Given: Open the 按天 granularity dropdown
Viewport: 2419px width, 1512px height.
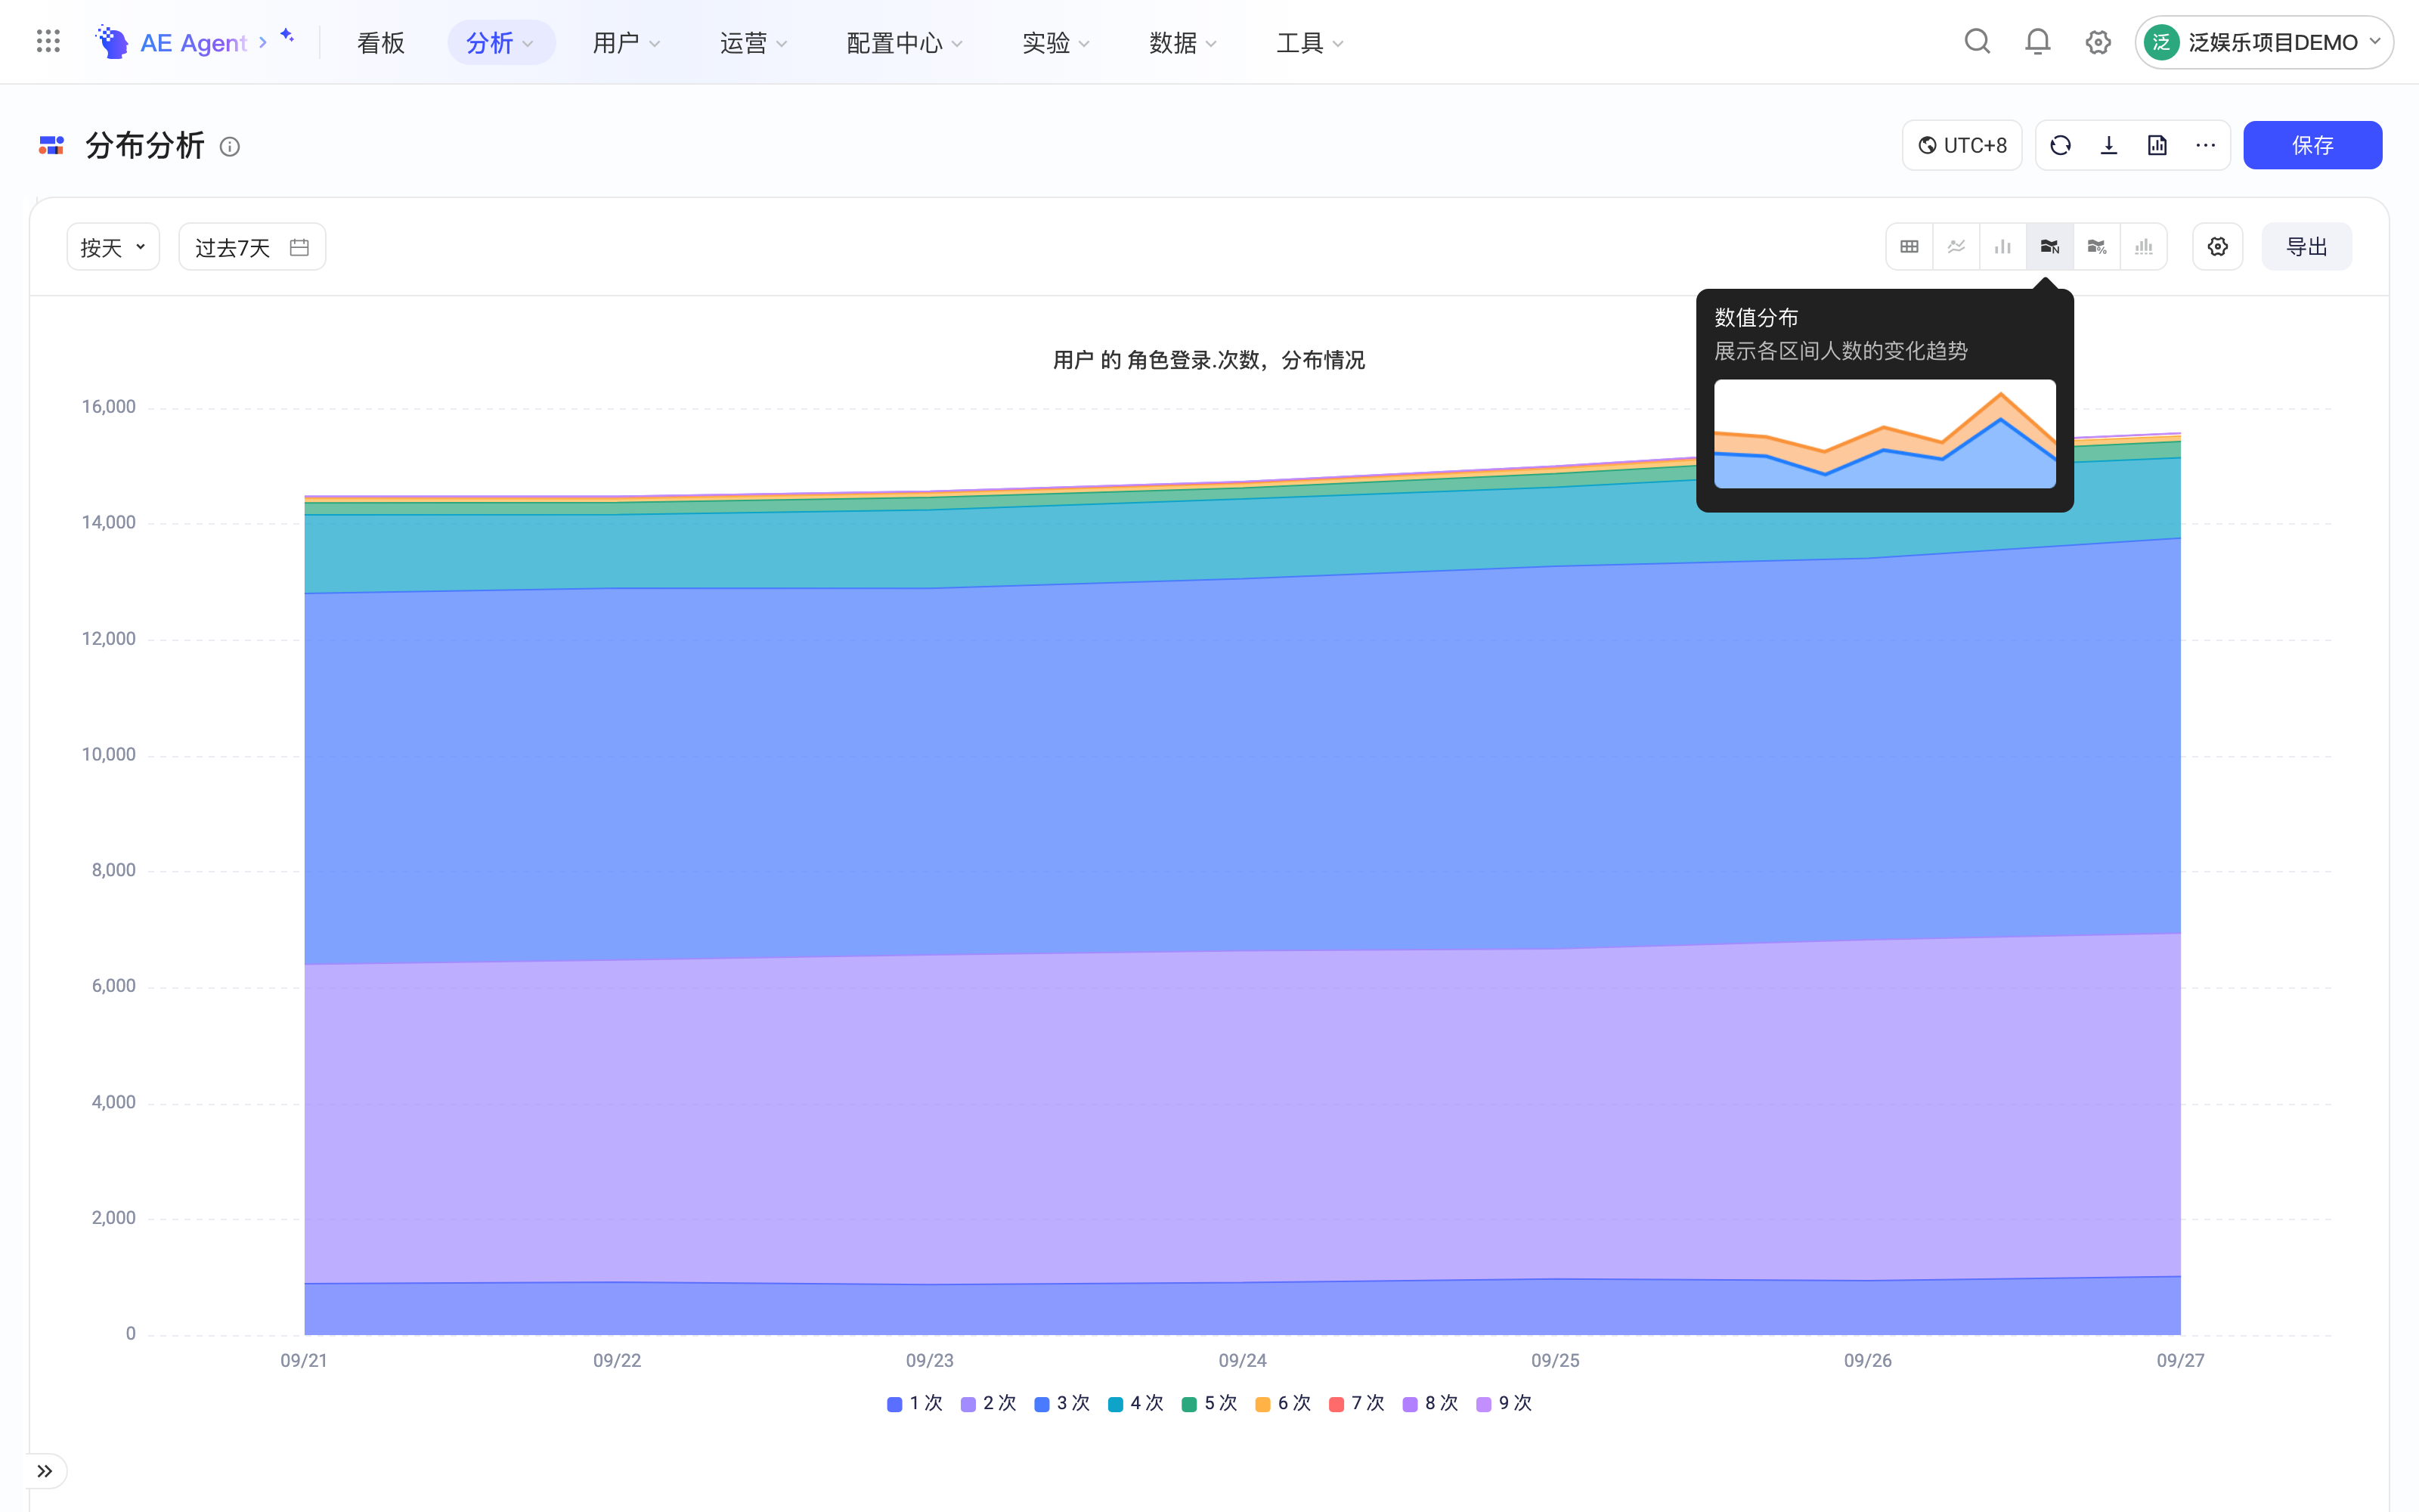Looking at the screenshot, I should pyautogui.click(x=113, y=247).
